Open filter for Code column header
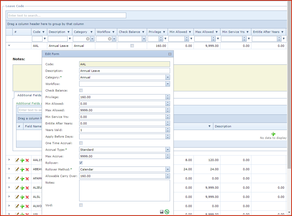 click(x=43, y=32)
